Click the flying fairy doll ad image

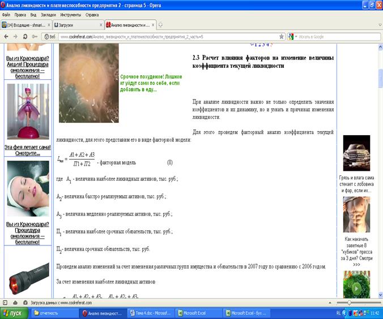coord(28,111)
